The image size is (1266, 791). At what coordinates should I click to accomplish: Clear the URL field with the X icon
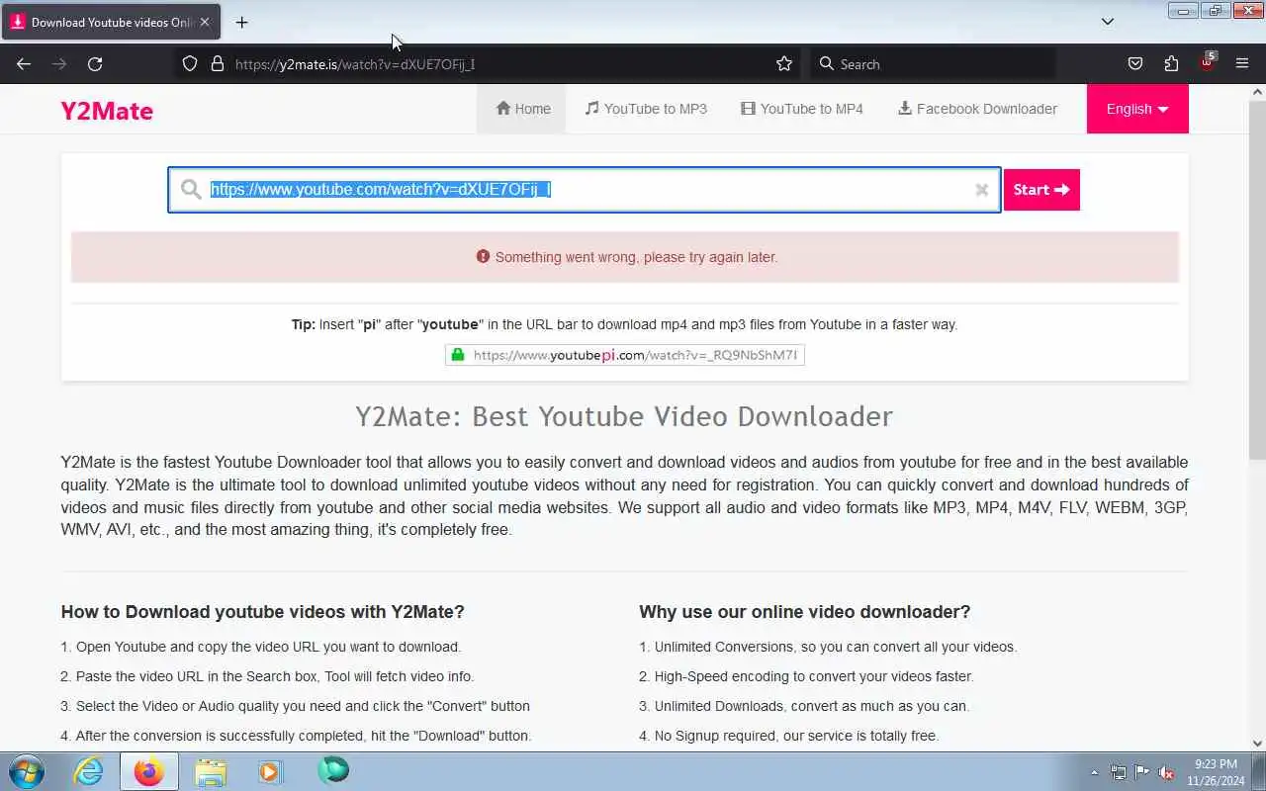point(981,190)
